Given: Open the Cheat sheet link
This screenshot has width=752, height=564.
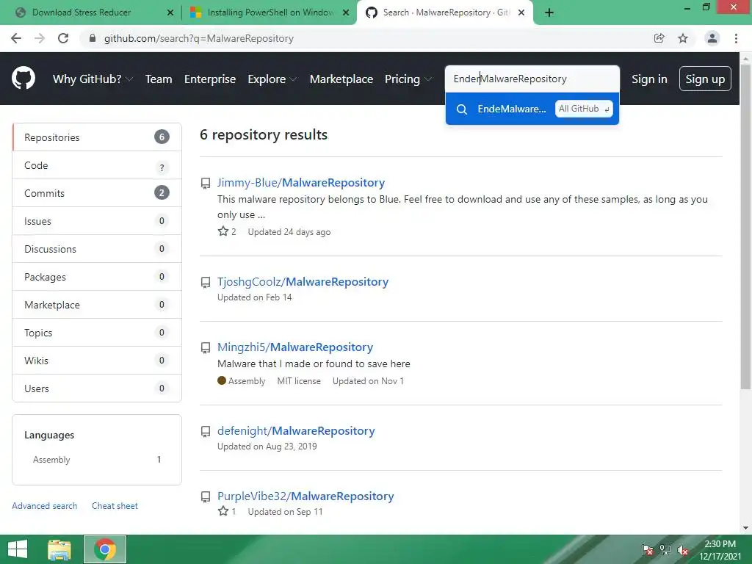Looking at the screenshot, I should [x=115, y=506].
